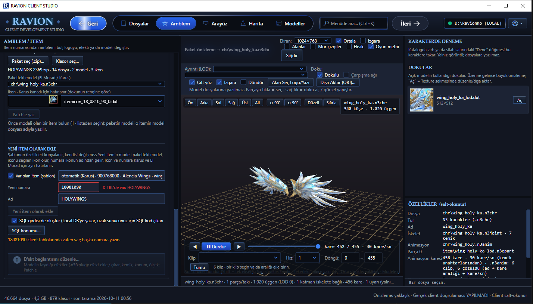Expand the Ayrıntı (LOD) dropdown

[x=259, y=69]
